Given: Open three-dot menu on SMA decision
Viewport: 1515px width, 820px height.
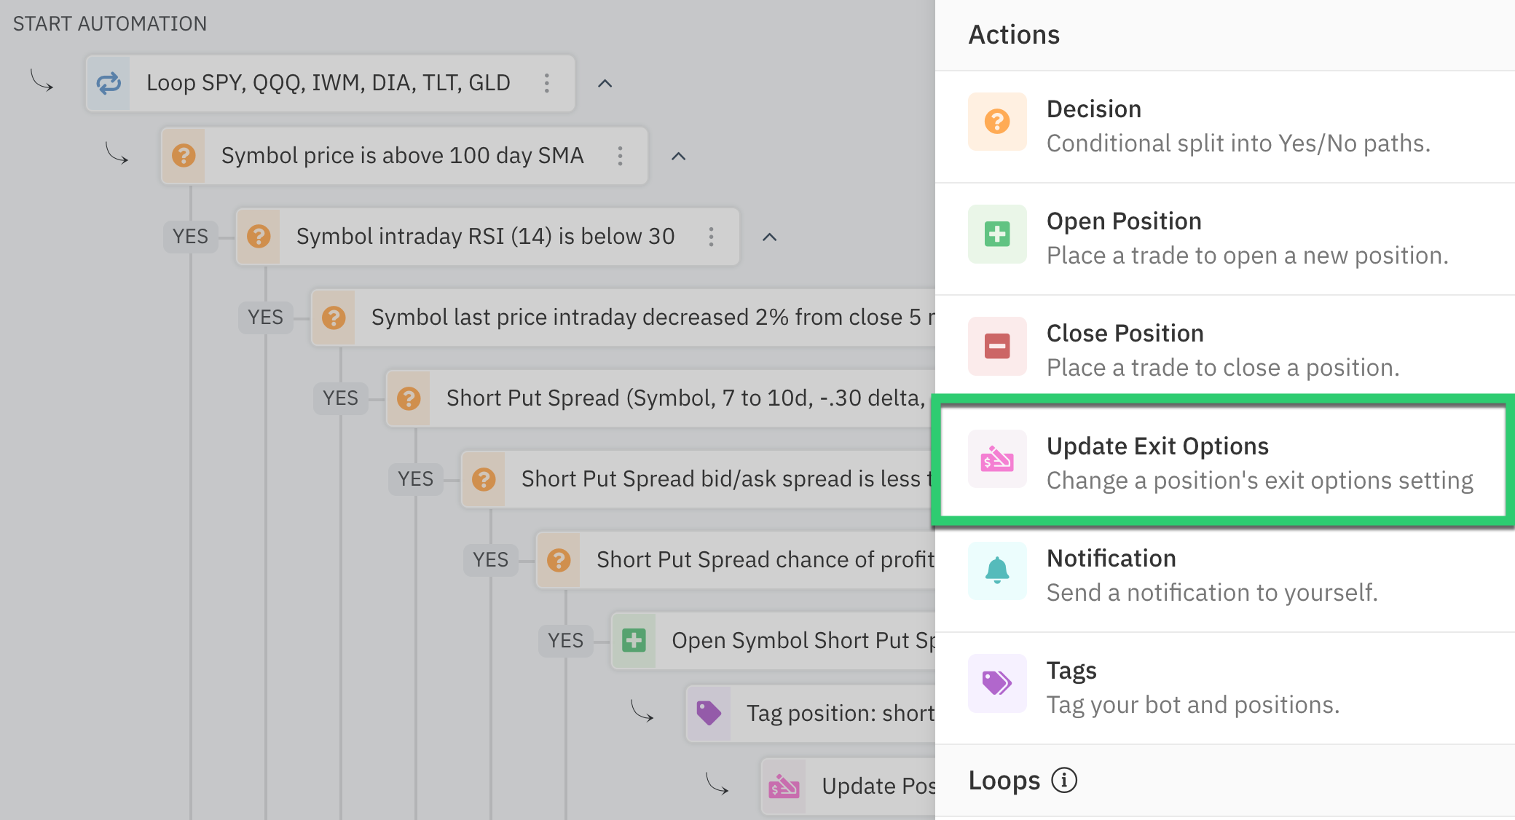Looking at the screenshot, I should point(620,156).
